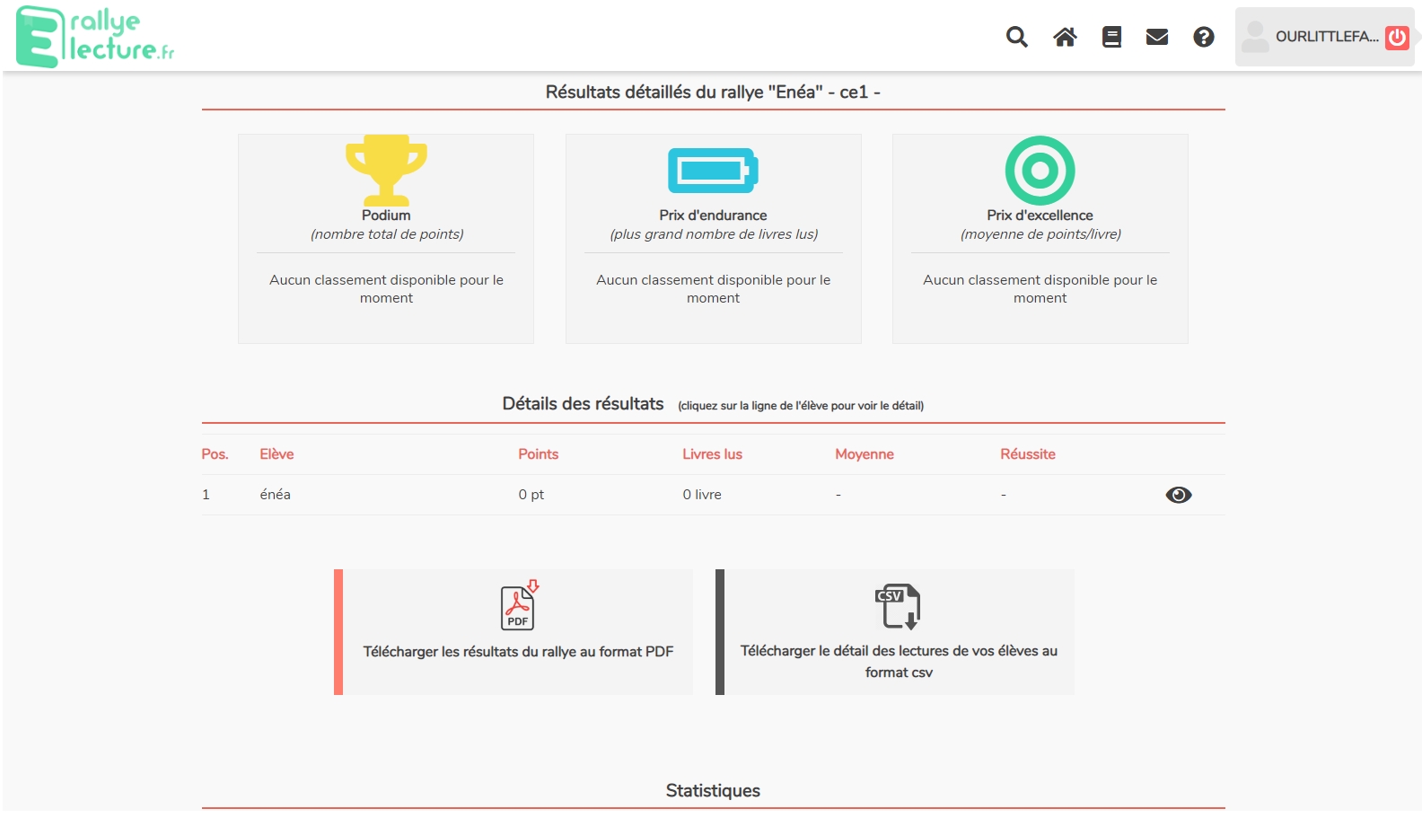This screenshot has width=1422, height=818.
Task: Select the Moyenne column header
Action: 864,454
